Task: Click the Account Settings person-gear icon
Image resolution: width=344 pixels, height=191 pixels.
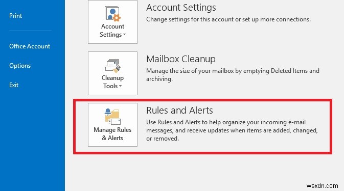Action: tap(112, 14)
